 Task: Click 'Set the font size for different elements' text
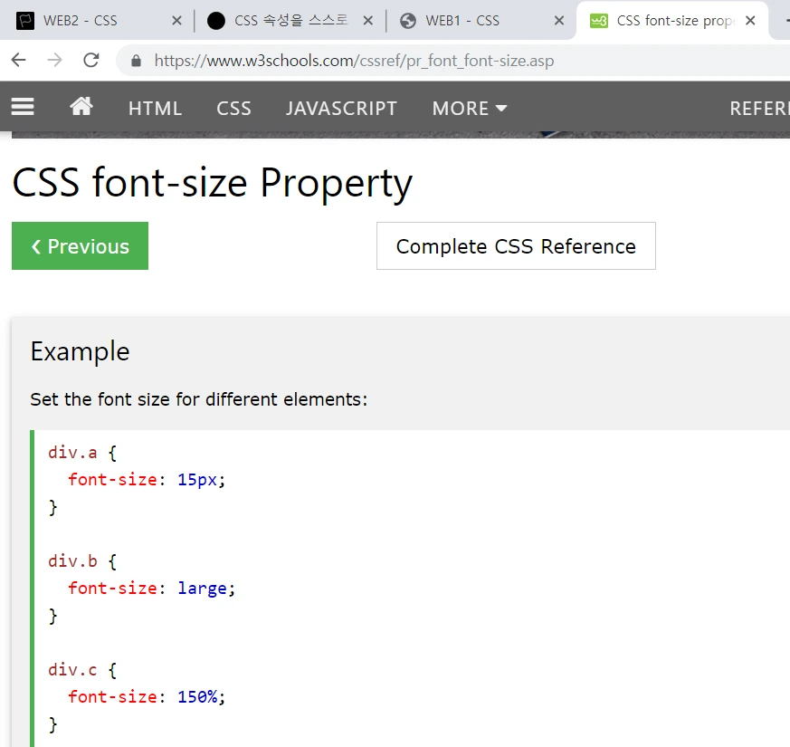tap(198, 399)
